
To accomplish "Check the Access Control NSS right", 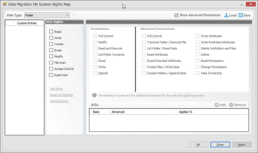I will tap(51, 69).
